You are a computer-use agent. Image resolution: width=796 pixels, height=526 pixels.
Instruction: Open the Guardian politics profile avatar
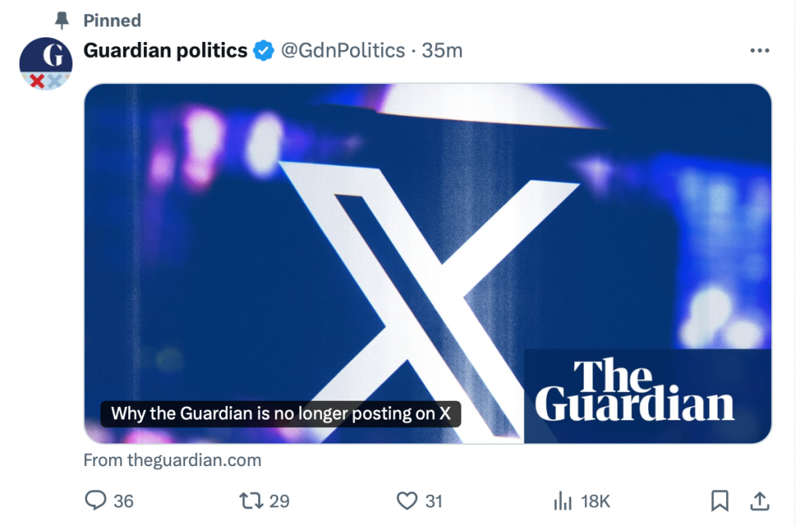tap(46, 63)
